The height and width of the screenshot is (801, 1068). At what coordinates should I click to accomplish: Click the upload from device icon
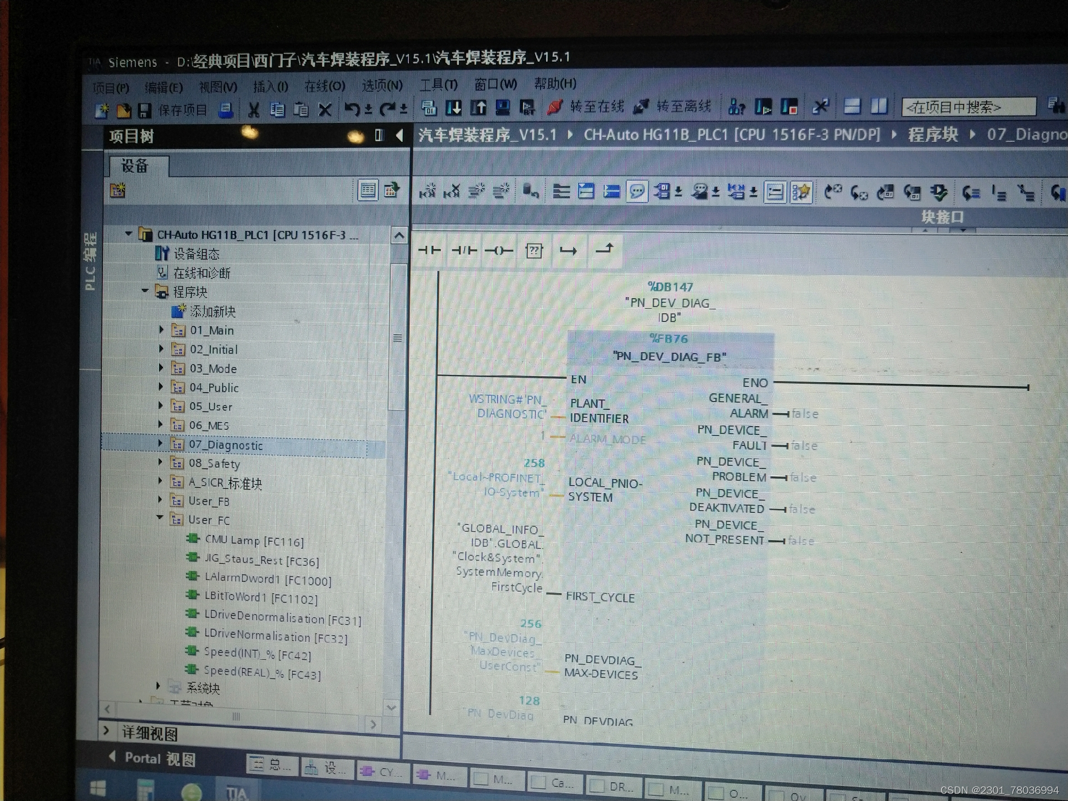click(478, 107)
